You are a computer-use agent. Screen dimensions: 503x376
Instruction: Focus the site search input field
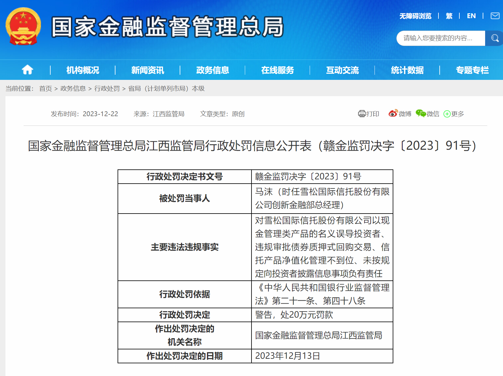tap(441, 38)
